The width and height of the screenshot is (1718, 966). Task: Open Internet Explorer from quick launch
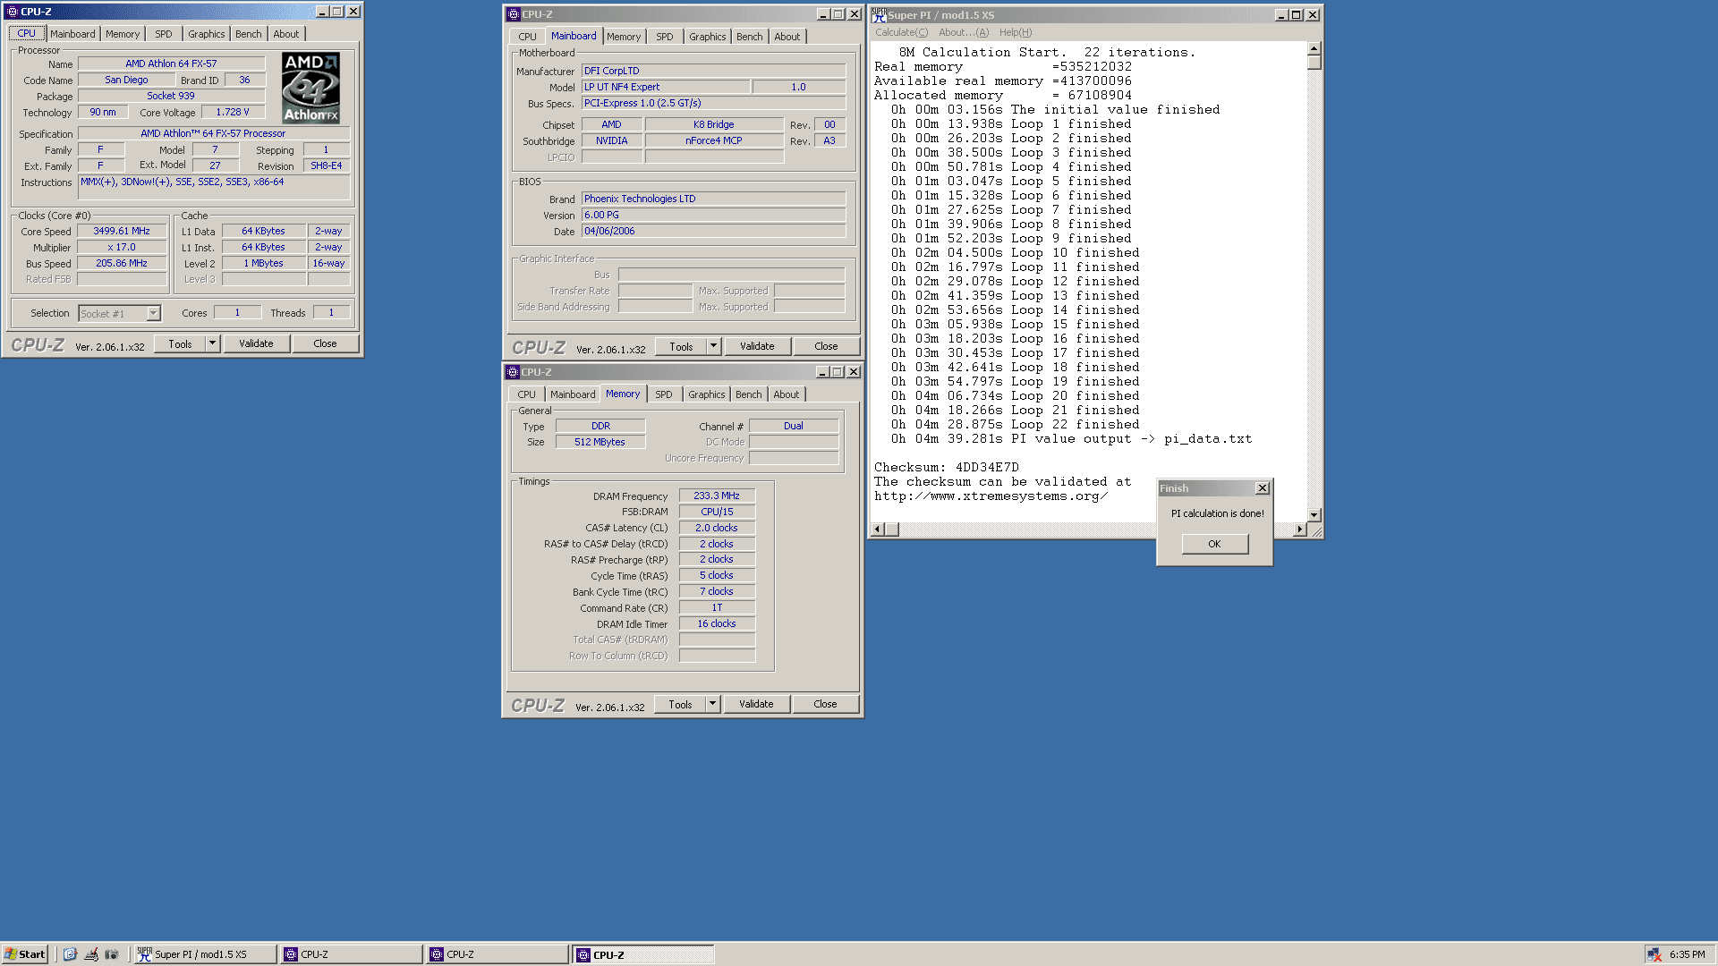pyautogui.click(x=70, y=954)
